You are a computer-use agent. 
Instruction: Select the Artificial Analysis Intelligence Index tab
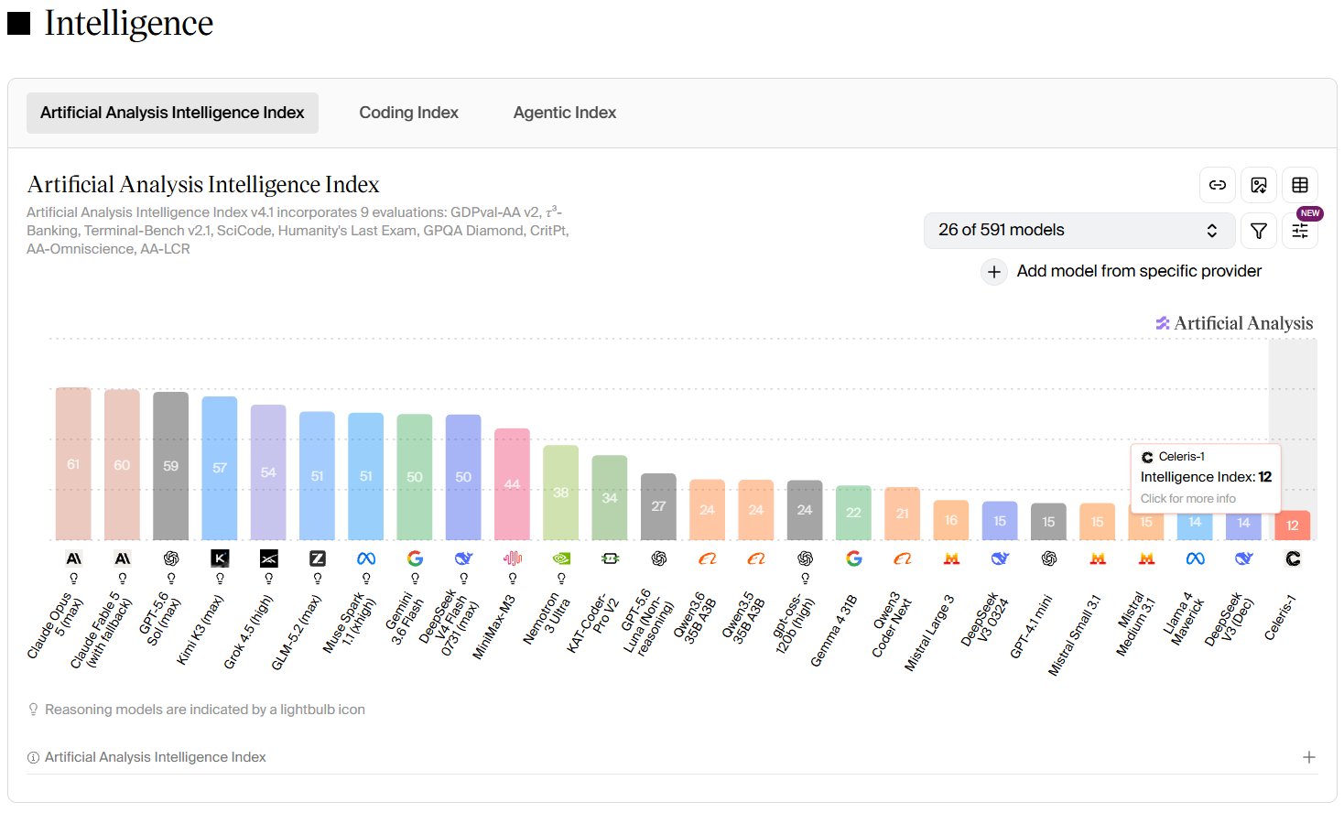[172, 113]
